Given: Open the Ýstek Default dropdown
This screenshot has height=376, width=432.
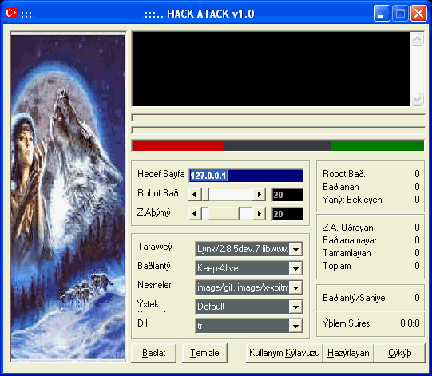Looking at the screenshot, I should pyautogui.click(x=295, y=307).
